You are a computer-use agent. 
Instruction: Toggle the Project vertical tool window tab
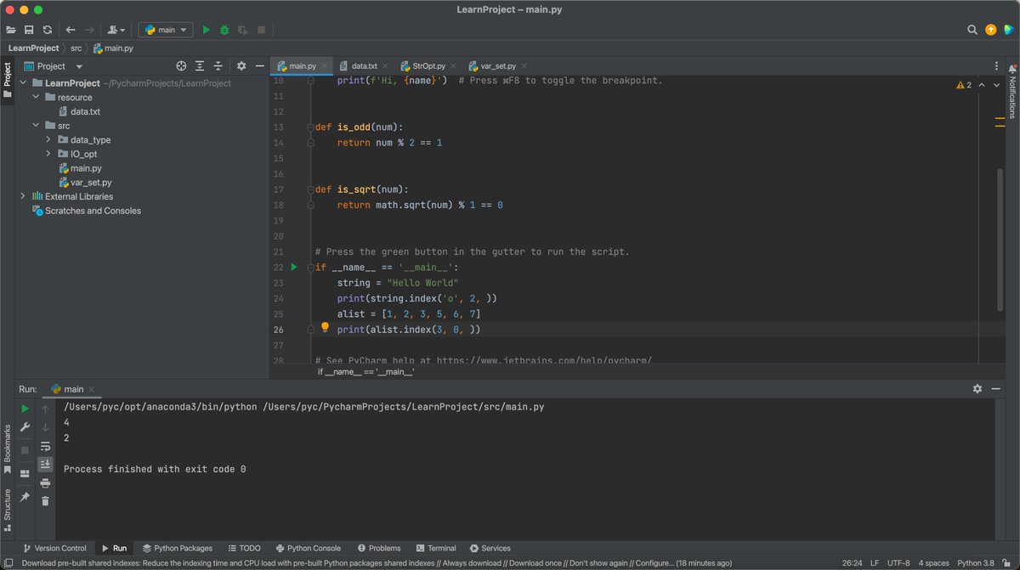[7, 80]
